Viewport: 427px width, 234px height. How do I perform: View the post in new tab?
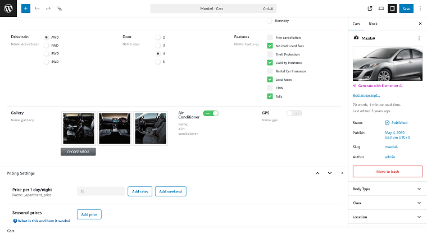[x=370, y=8]
